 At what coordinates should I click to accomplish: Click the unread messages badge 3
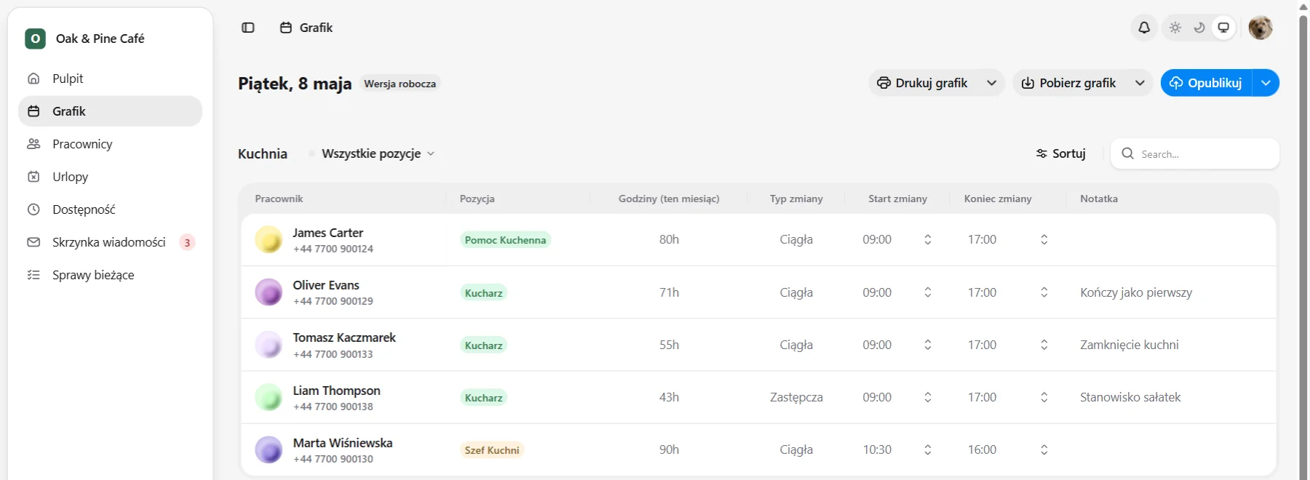[187, 243]
